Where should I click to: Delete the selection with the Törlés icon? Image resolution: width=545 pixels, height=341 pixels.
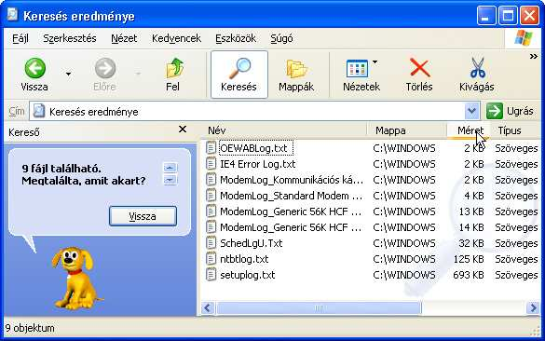(419, 67)
